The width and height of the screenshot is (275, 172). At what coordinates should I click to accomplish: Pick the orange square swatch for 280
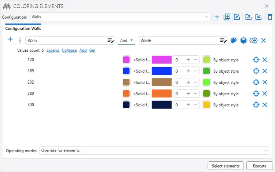[x=126, y=94]
